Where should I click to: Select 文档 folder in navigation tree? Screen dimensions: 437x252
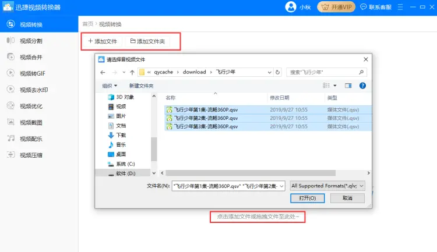tap(117, 126)
